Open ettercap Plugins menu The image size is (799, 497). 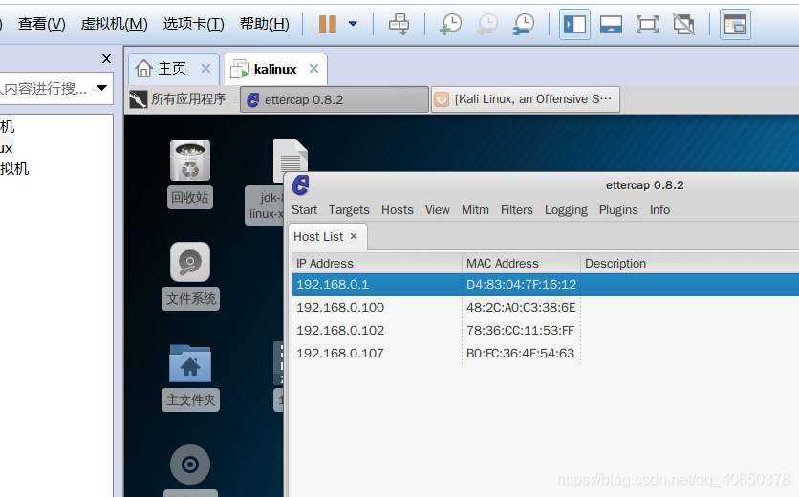(x=618, y=210)
